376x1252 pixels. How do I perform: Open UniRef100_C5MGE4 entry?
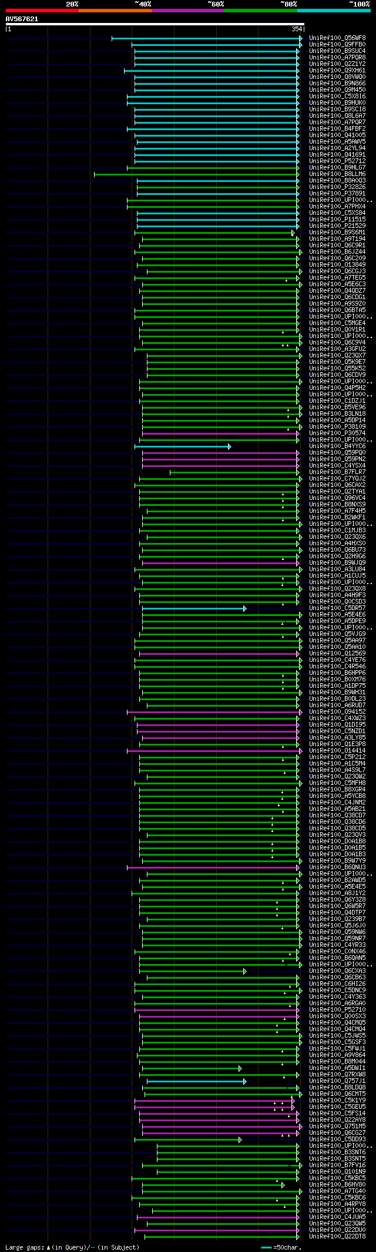[337, 323]
